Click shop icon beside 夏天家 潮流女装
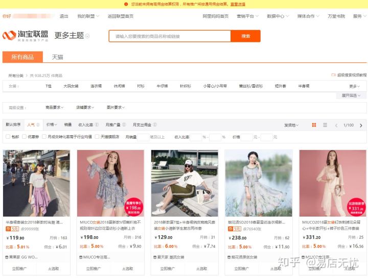Viewport: 368px width, 278px height. [155, 257]
